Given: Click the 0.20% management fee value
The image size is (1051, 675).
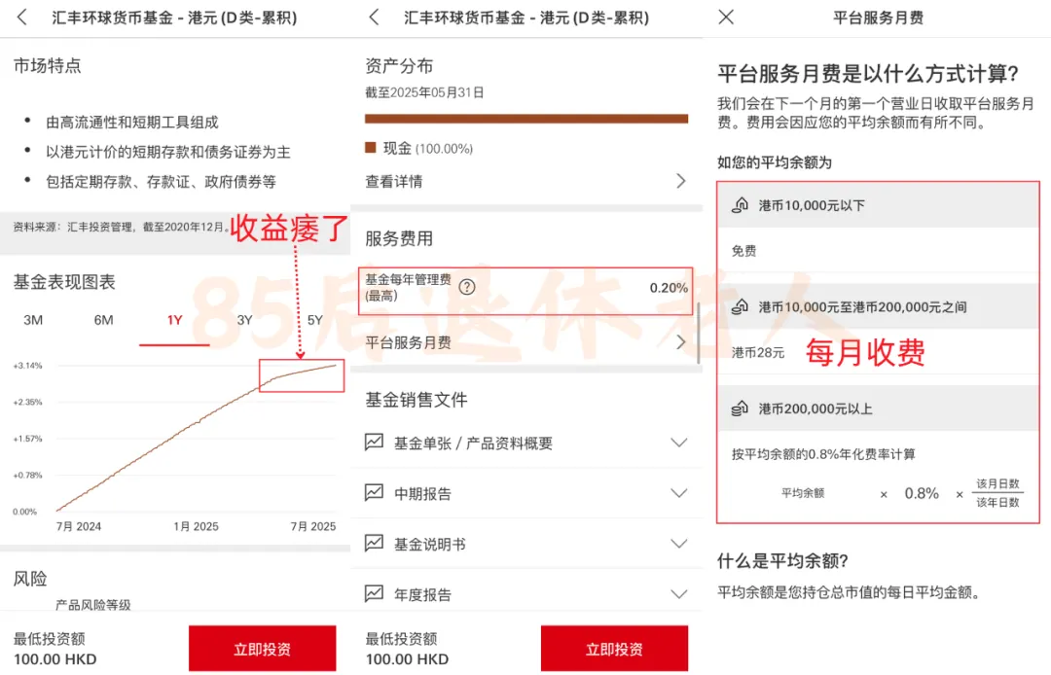Looking at the screenshot, I should point(669,288).
